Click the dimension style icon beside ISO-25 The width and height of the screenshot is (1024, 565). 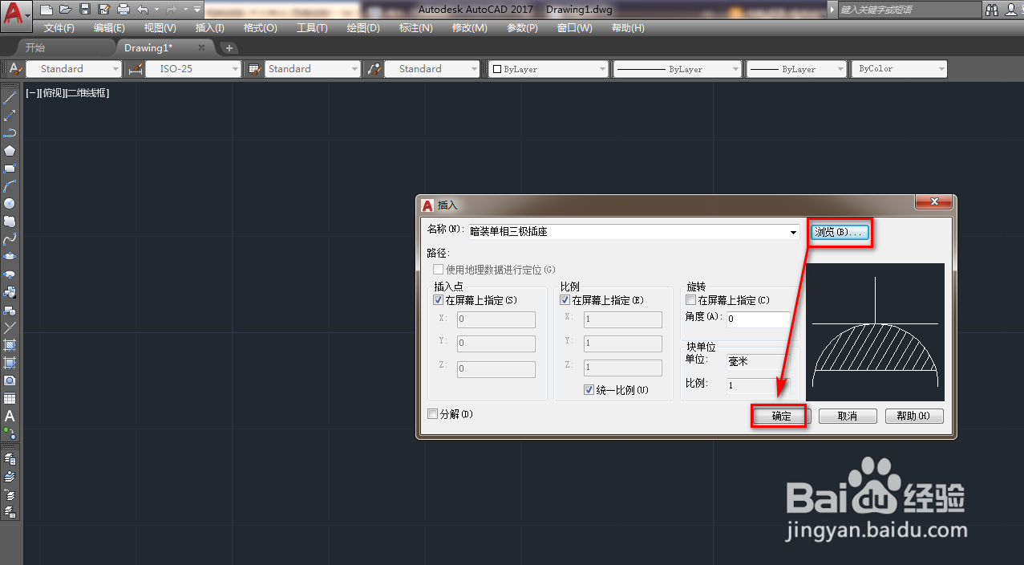tap(135, 69)
